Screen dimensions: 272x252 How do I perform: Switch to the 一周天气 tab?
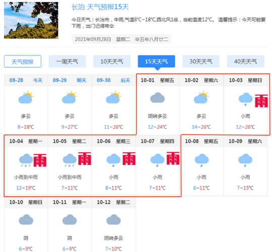(67, 61)
